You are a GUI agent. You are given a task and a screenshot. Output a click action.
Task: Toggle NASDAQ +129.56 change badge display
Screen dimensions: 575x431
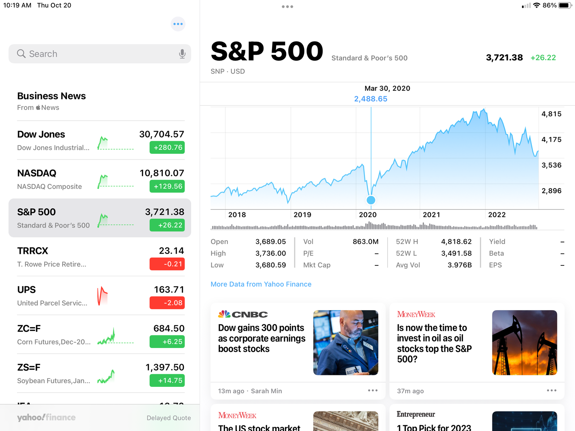point(167,186)
